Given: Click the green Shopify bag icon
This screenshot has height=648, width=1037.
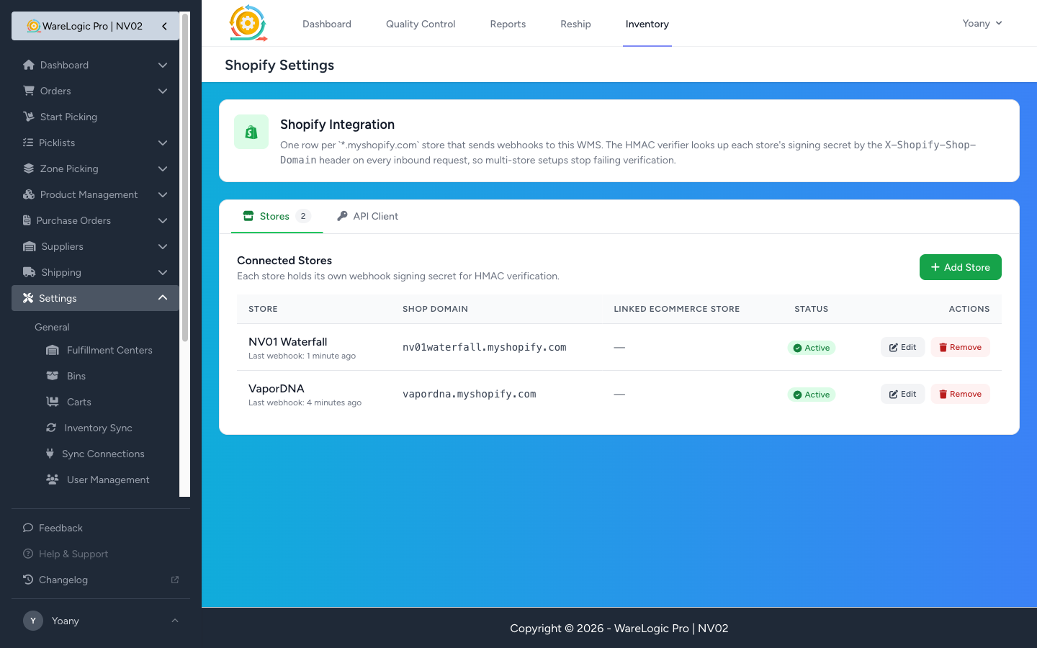Looking at the screenshot, I should [x=251, y=132].
